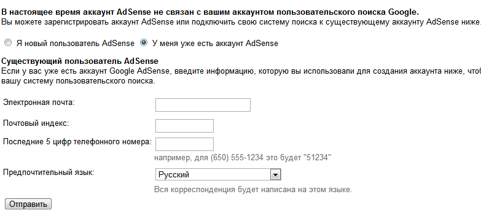481x221 pixels.
Task: Select the 'Я новый пользователь AdSense' radio button
Action: point(8,43)
